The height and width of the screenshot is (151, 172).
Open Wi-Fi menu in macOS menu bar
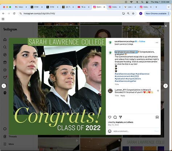(x=131, y=2)
